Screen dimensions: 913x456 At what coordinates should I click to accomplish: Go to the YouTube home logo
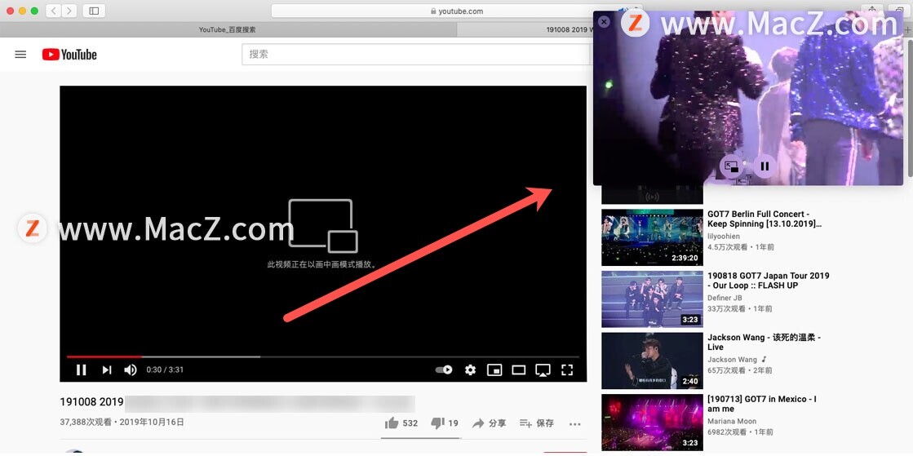pyautogui.click(x=69, y=55)
